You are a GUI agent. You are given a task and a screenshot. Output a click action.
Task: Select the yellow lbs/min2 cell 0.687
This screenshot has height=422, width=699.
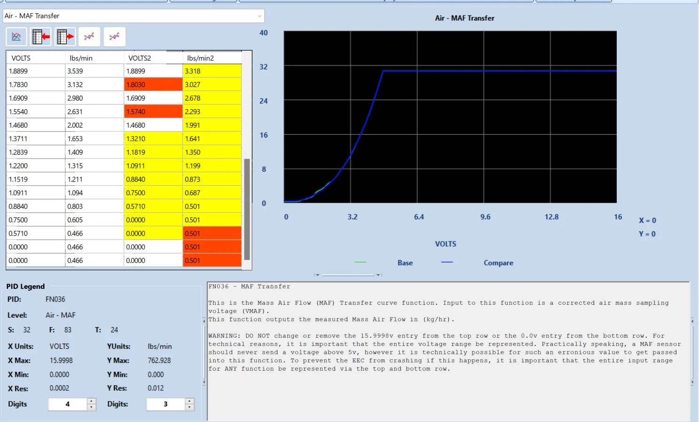point(212,193)
